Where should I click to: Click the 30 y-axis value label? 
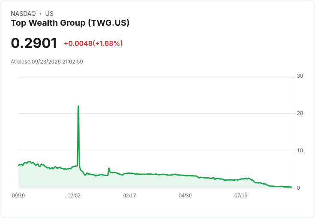300,76
